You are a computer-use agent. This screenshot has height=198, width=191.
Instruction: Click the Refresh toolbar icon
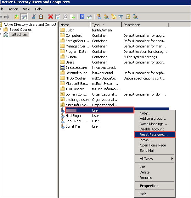(65, 17)
